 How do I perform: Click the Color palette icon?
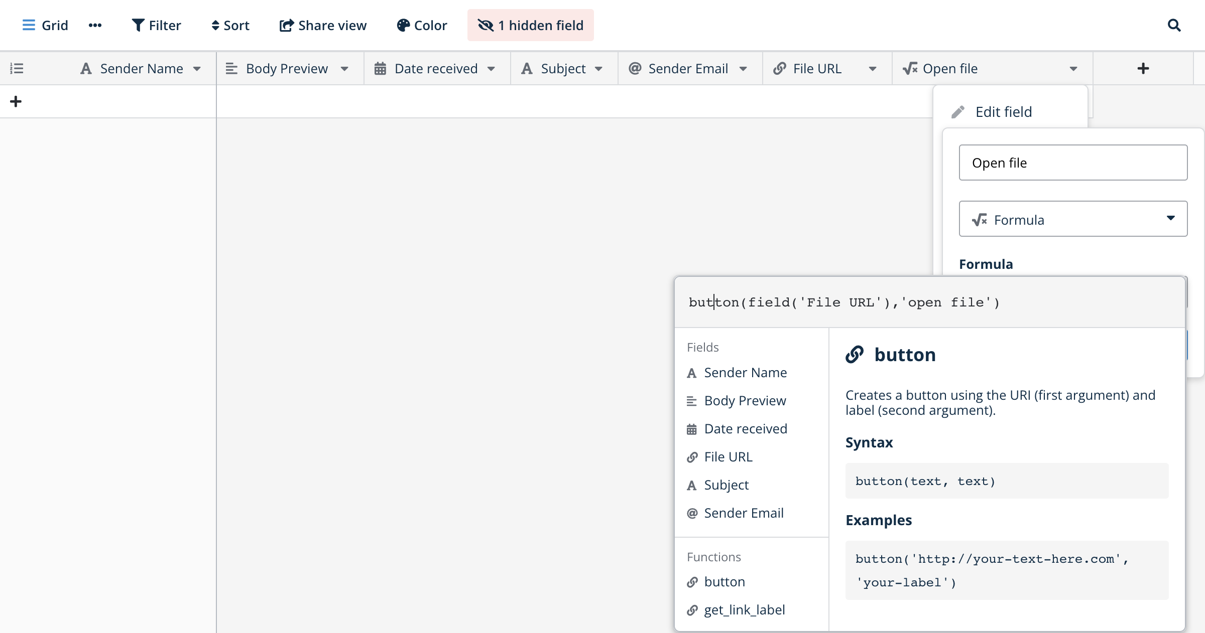point(403,25)
